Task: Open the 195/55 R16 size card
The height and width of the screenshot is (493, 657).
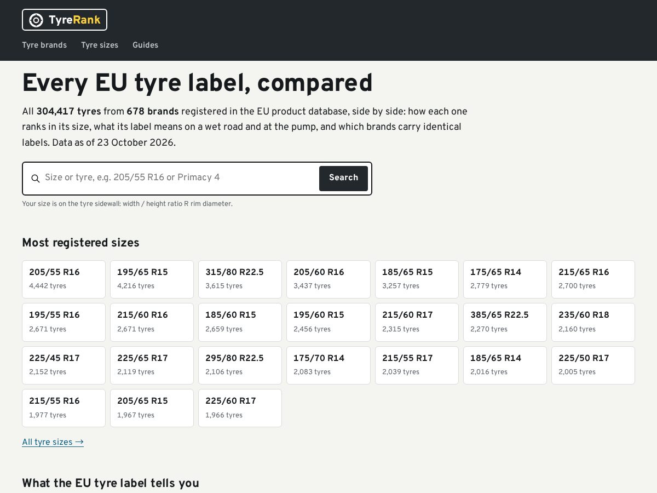Action: pos(64,322)
